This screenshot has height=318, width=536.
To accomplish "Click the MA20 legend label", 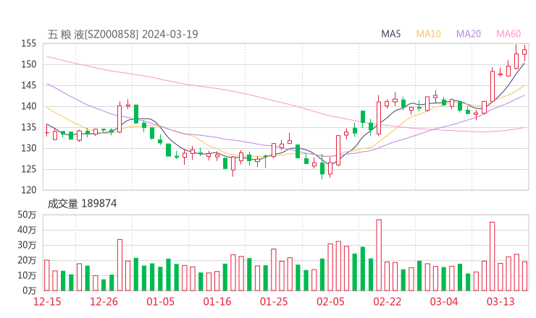I will click(x=469, y=34).
